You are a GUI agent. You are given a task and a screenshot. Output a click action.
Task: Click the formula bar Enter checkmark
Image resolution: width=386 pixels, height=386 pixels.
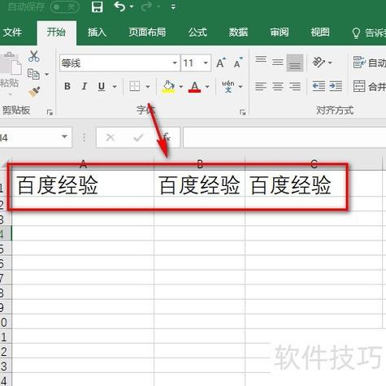138,137
